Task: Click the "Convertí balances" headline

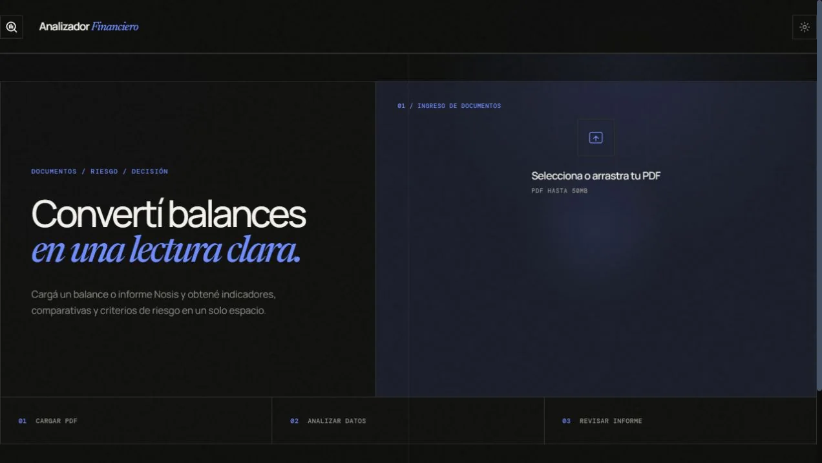Action: (169, 213)
